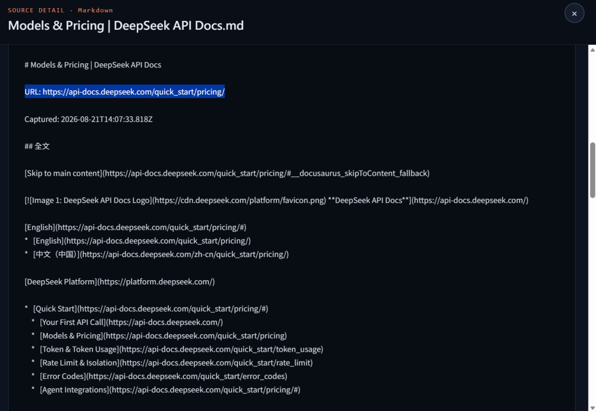Close the source detail panel
Screen dimensions: 596x411
[574, 13]
